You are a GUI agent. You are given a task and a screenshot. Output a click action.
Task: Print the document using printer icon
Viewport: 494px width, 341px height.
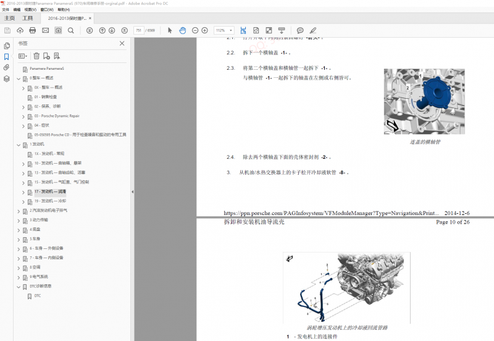click(x=33, y=30)
